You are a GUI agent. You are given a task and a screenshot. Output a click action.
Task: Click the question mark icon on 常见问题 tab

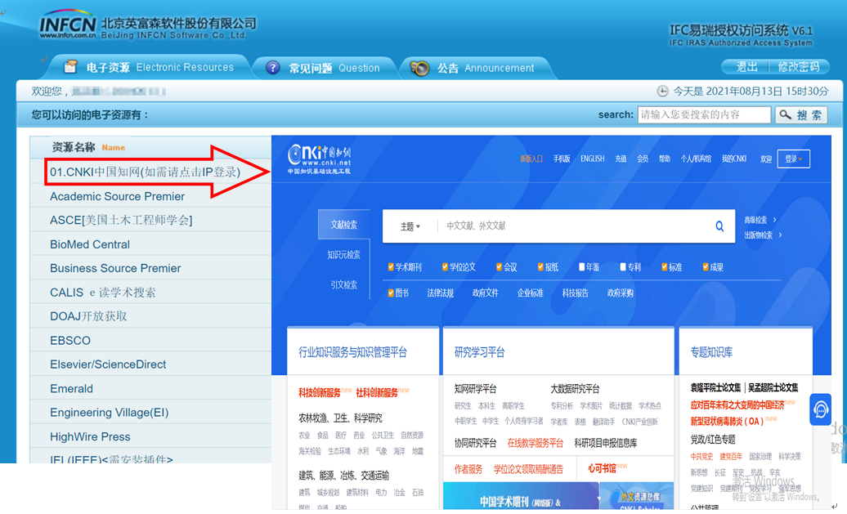coord(273,68)
